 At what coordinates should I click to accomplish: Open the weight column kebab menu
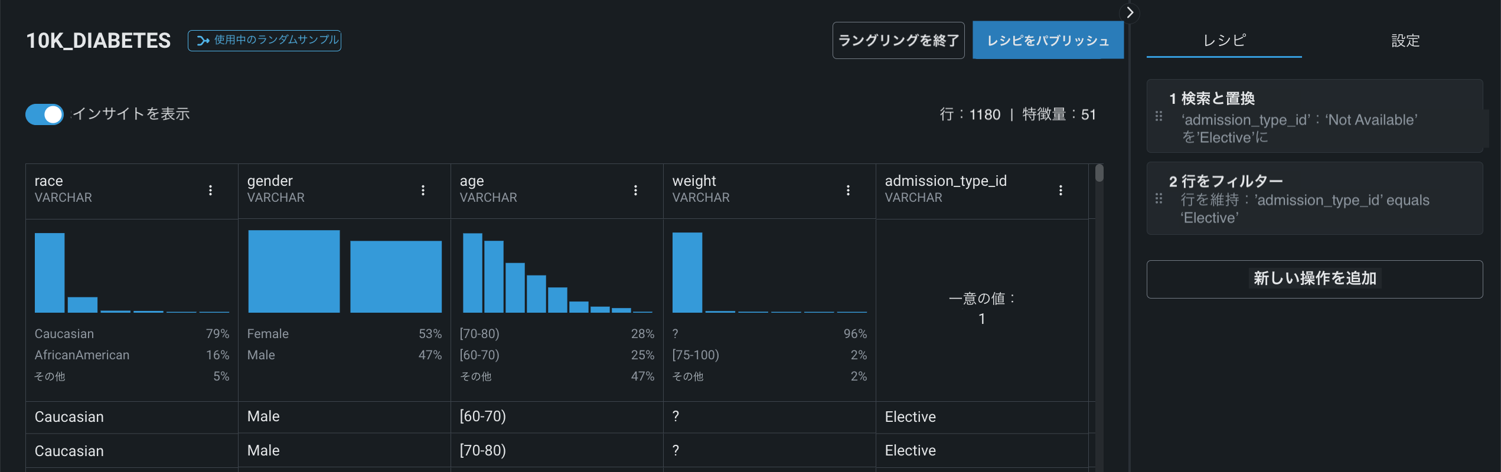pos(848,190)
